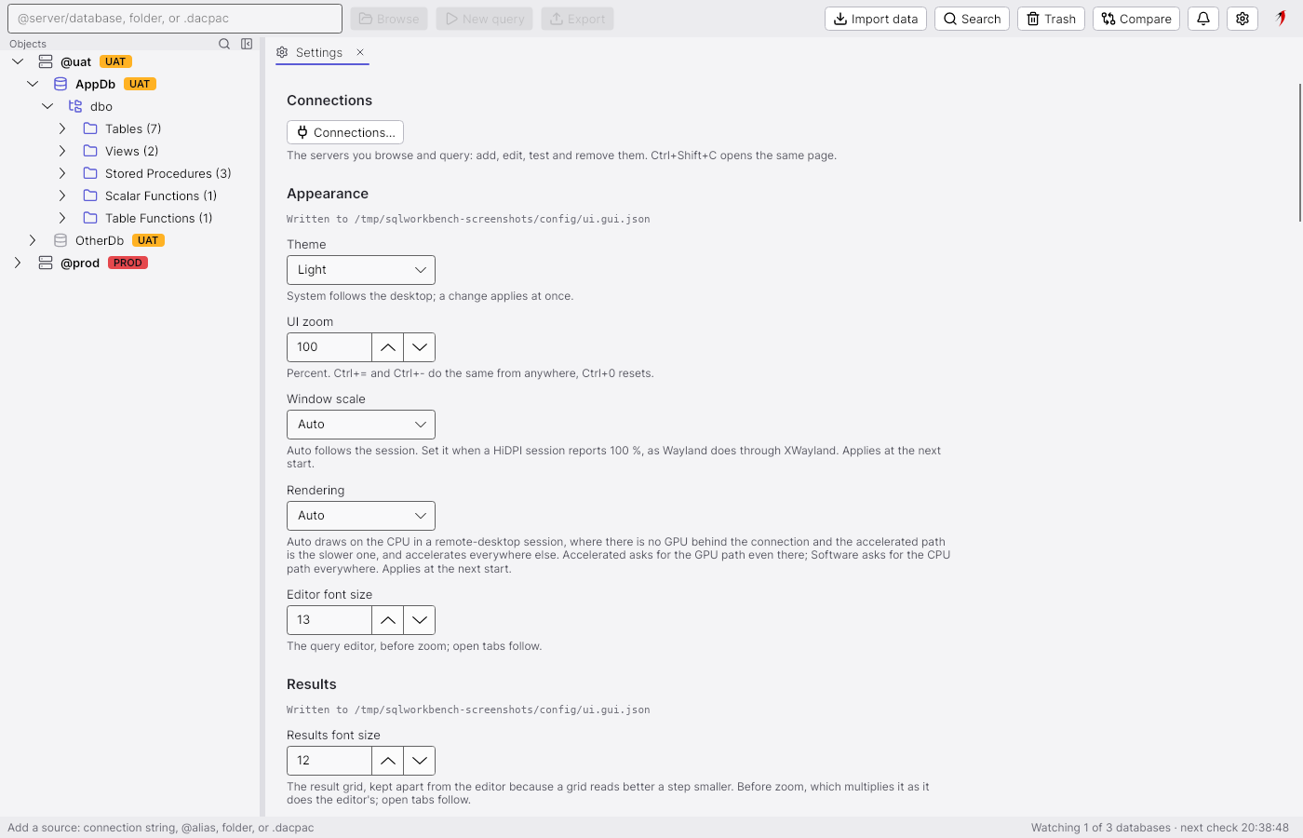The height and width of the screenshot is (838, 1303).
Task: Open the Rendering dropdown
Action: point(361,516)
